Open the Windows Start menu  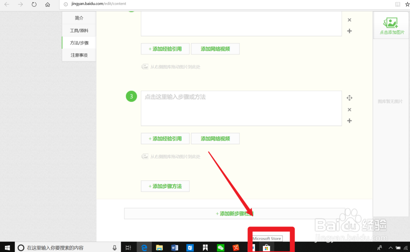click(x=7, y=247)
